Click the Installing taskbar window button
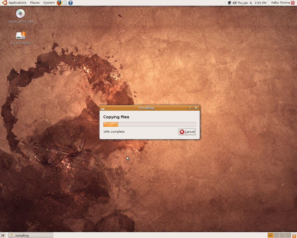This screenshot has width=297, height=238. click(31, 235)
